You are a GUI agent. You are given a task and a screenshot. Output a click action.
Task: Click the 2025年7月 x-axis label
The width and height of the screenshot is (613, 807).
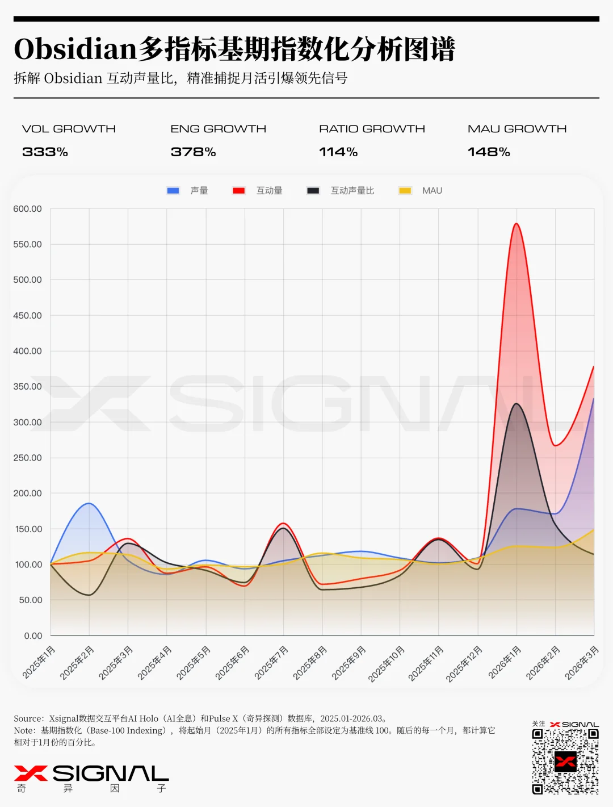271,663
